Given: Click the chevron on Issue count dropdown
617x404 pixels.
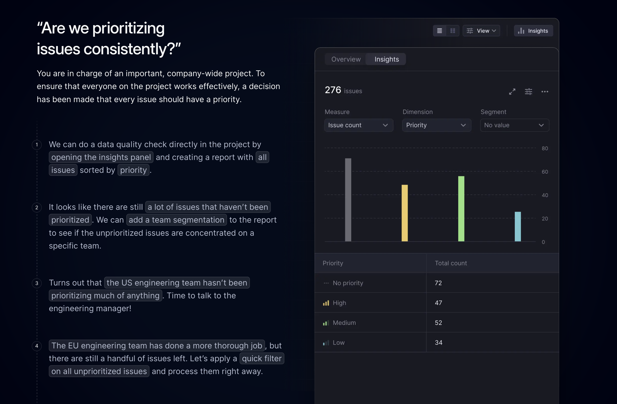Looking at the screenshot, I should (x=385, y=126).
